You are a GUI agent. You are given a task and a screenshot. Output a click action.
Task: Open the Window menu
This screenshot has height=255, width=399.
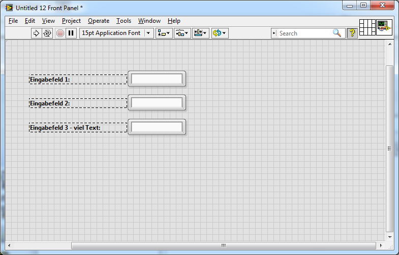pyautogui.click(x=149, y=21)
